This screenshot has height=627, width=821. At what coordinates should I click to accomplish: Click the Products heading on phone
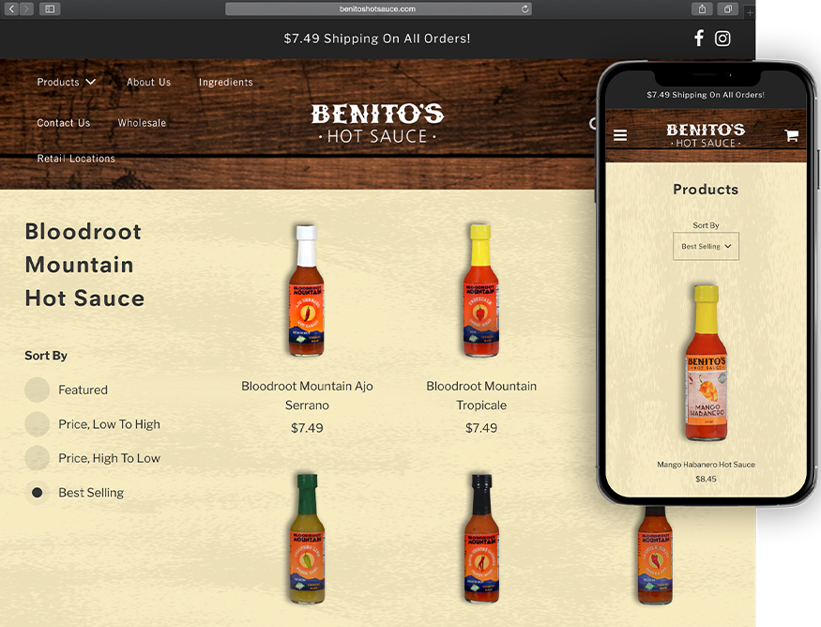click(x=706, y=190)
